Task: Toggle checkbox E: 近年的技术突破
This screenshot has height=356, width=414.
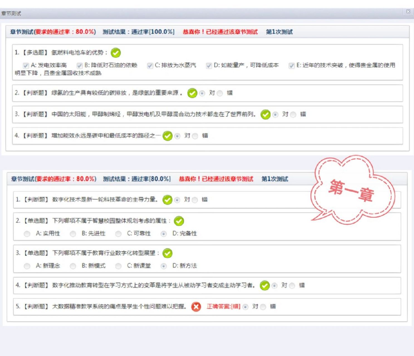Action: coord(291,66)
